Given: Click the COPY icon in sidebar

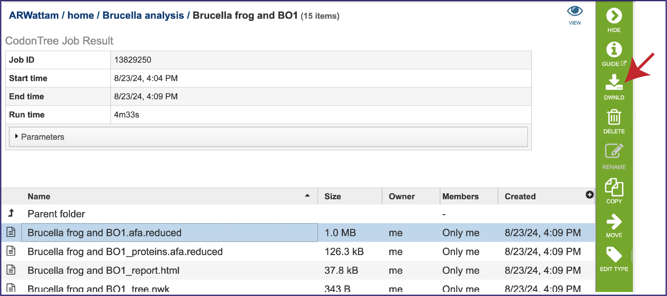Looking at the screenshot, I should [x=614, y=187].
